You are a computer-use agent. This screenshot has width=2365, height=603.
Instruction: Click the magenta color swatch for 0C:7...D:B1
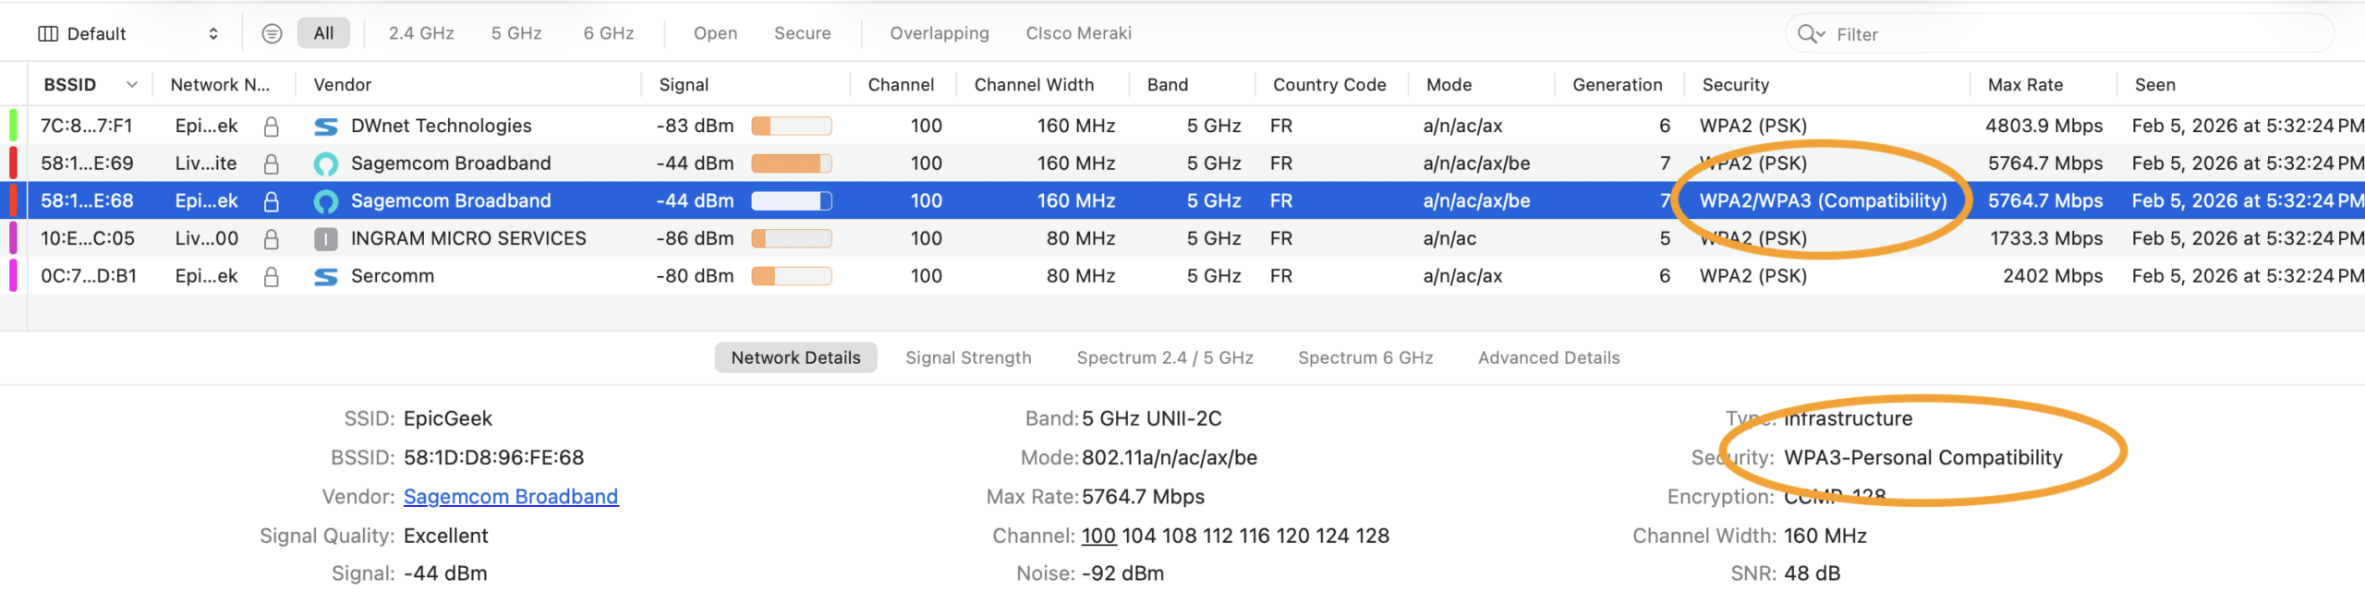tap(13, 276)
